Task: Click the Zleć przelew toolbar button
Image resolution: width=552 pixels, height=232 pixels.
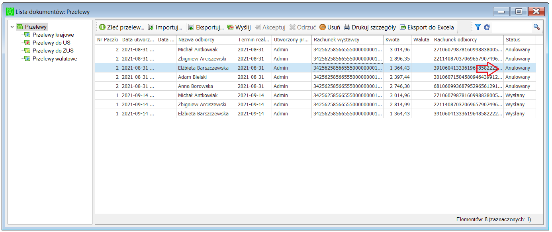Action: point(121,27)
